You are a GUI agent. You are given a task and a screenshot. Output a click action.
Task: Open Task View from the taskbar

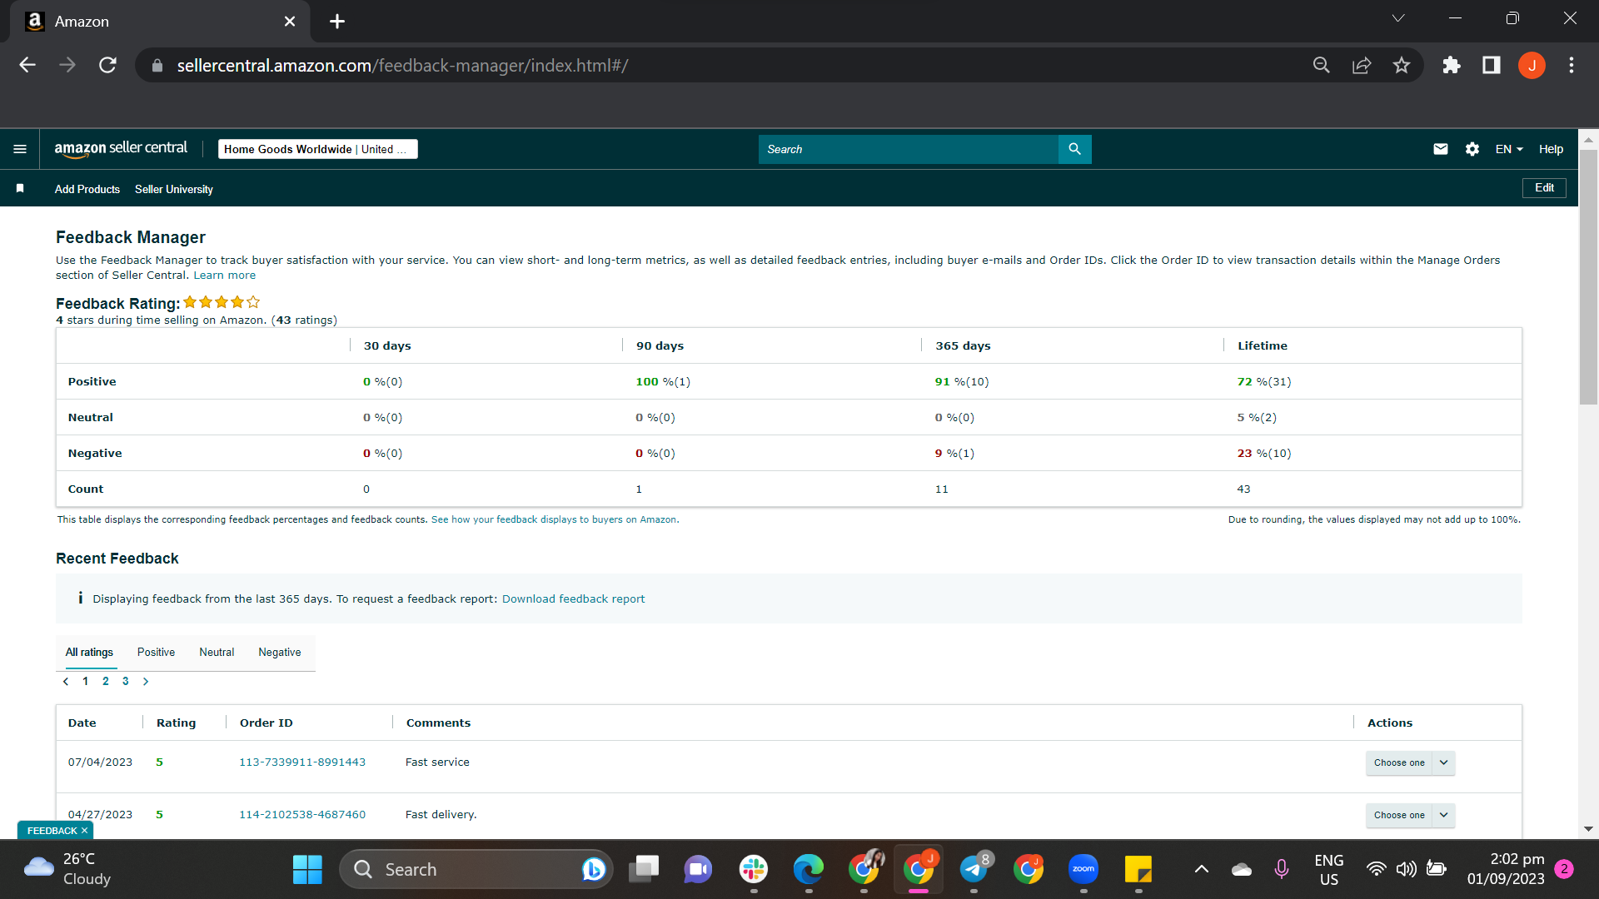coord(644,870)
